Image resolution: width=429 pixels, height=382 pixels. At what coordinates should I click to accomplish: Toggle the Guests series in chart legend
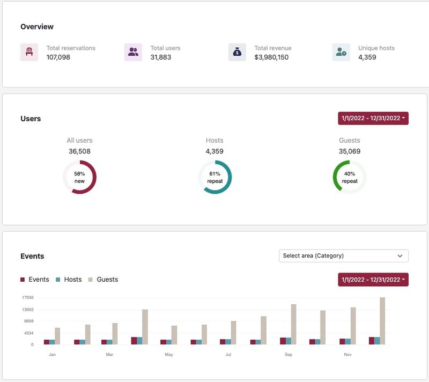tap(107, 280)
